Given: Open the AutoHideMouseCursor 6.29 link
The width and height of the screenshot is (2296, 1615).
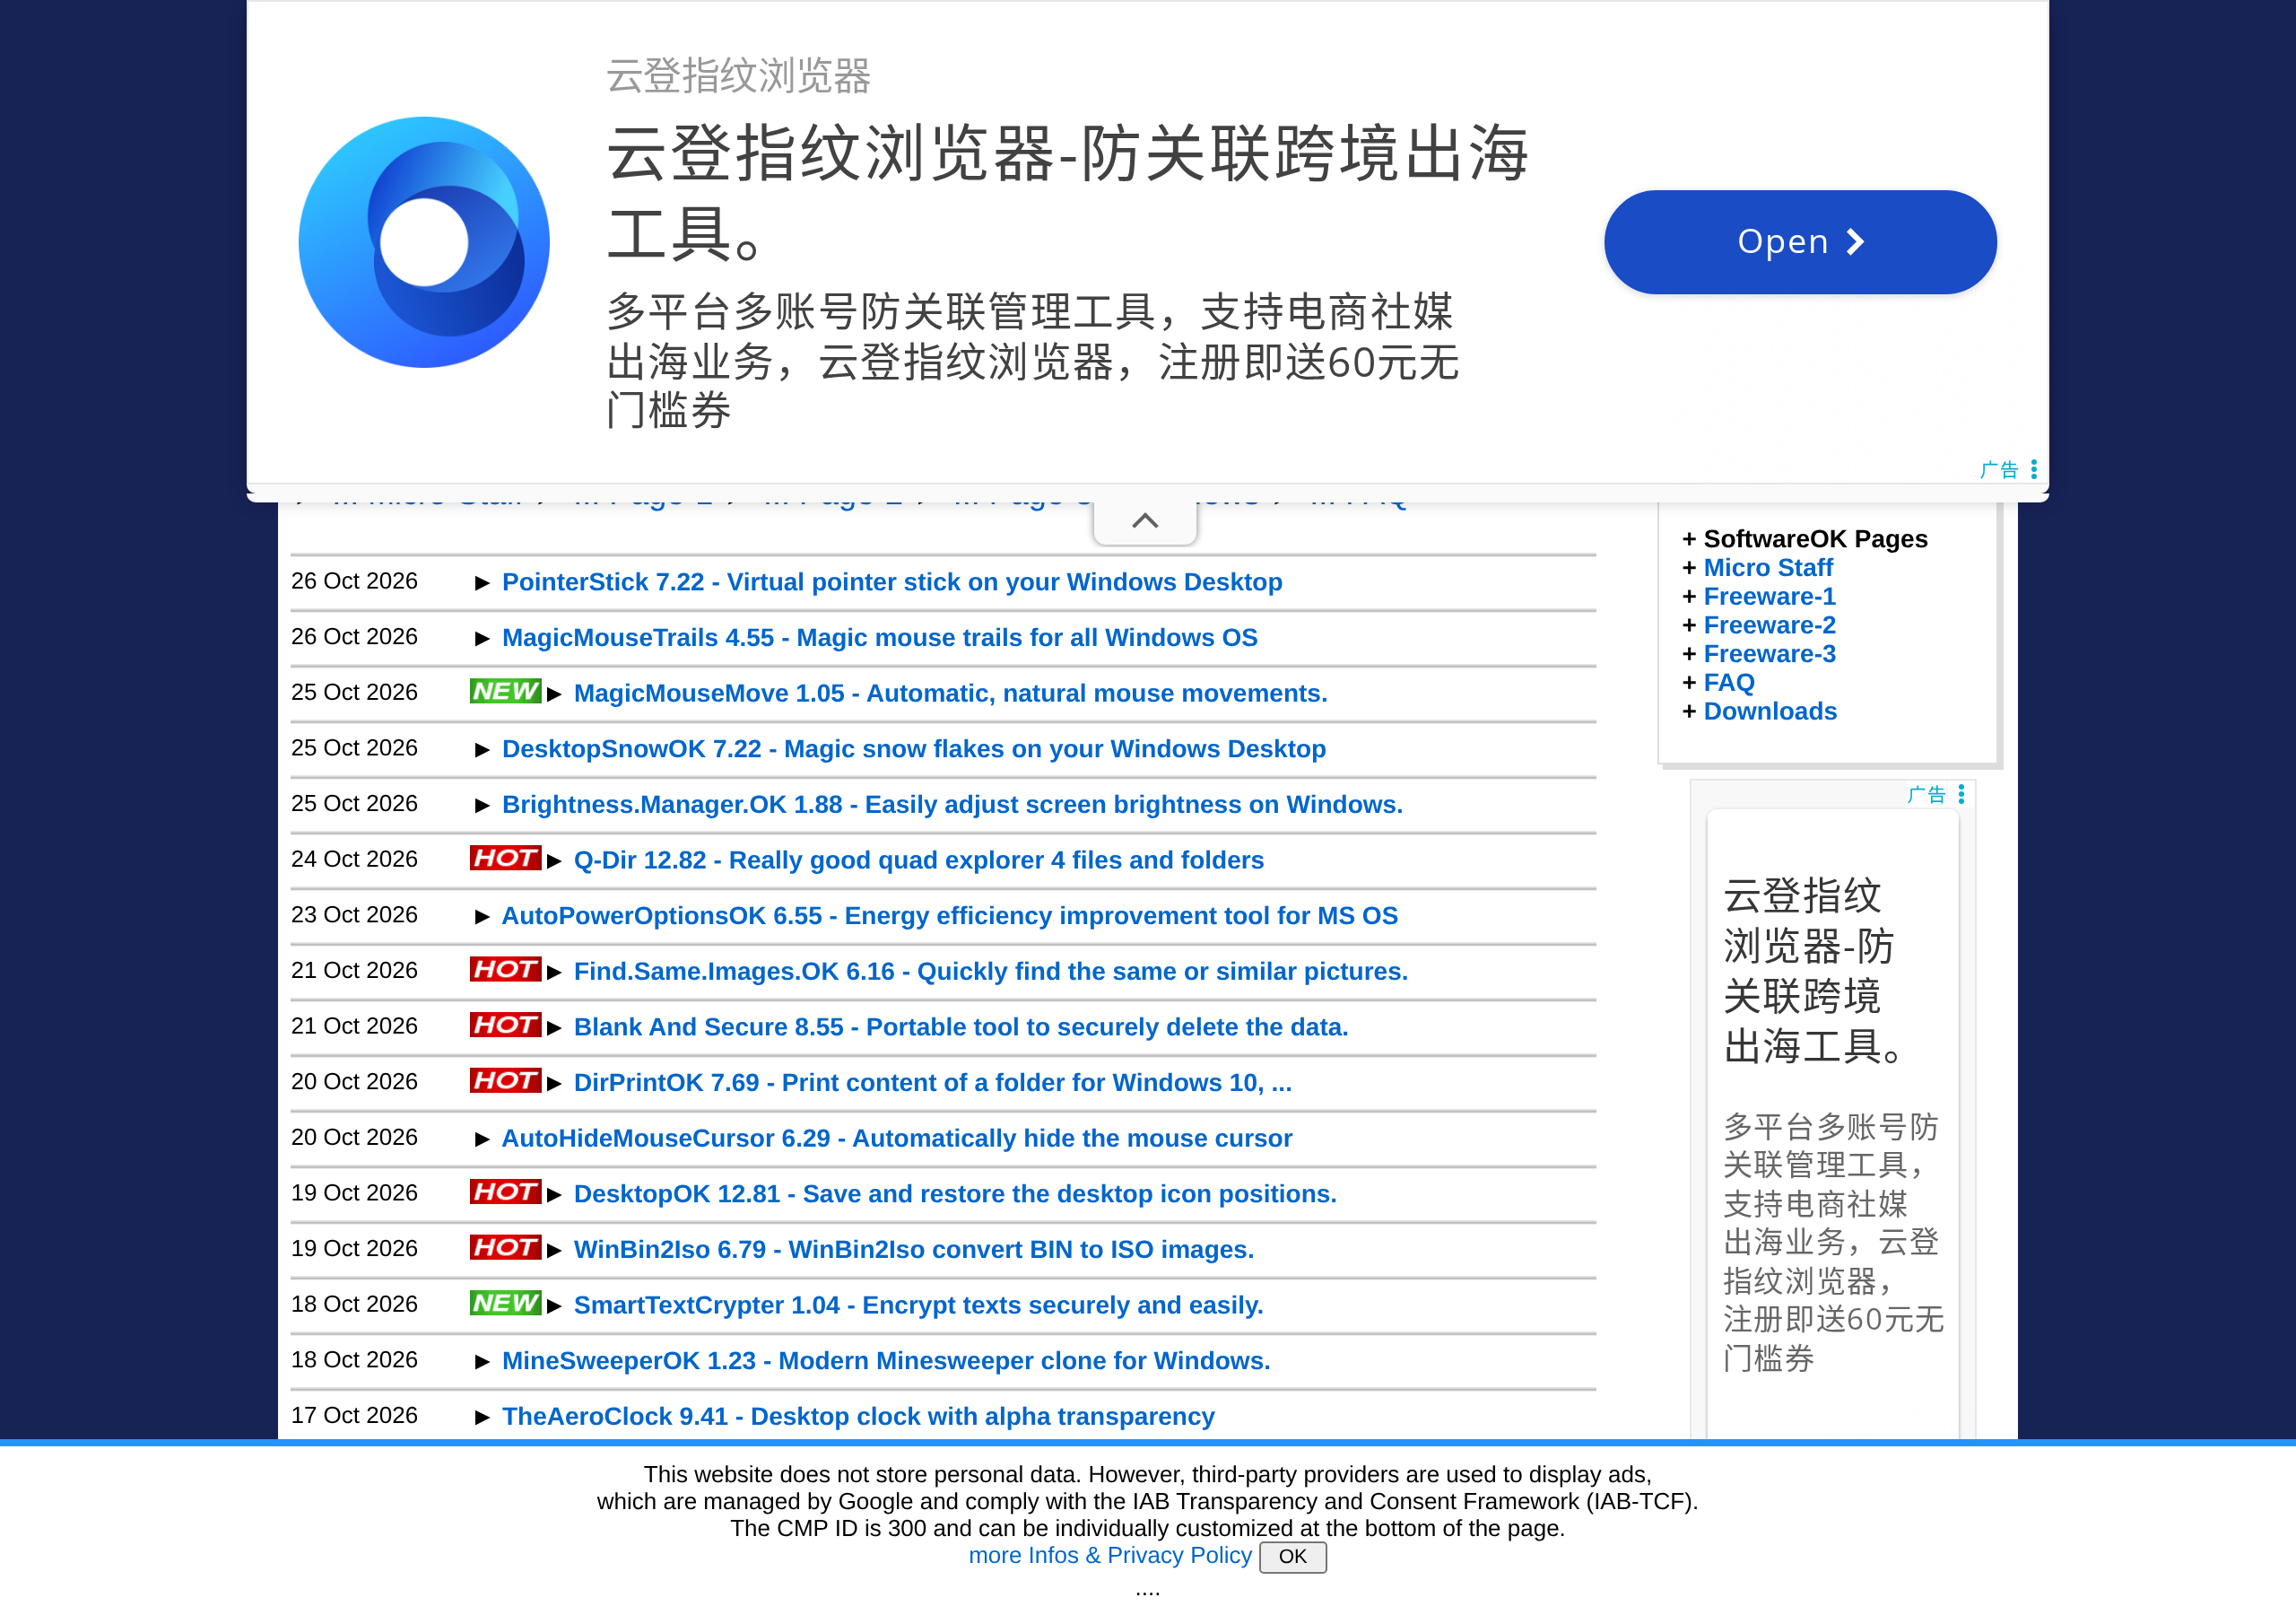Looking at the screenshot, I should click(x=897, y=1139).
